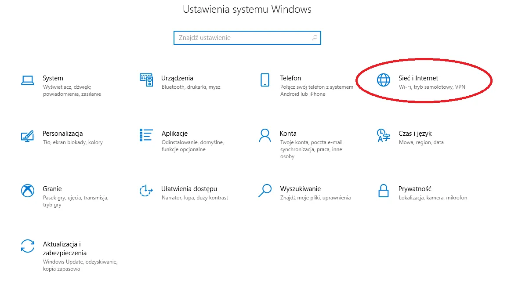
Task: Open Personalizacja using the brush icon
Action: click(x=27, y=136)
